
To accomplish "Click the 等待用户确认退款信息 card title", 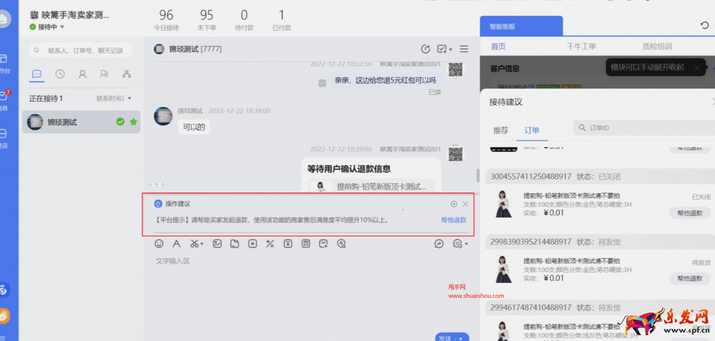I will click(349, 169).
